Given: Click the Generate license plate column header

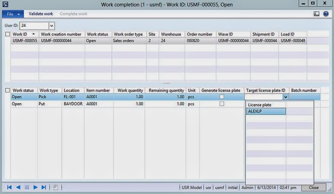Looking at the screenshot, I should (222, 90).
